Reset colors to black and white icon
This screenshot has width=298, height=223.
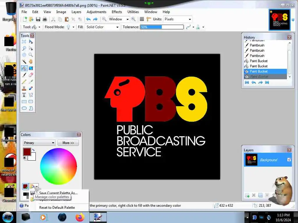(25, 158)
